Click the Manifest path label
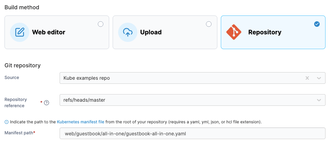Viewport: 330px width, 146px height. [20, 133]
